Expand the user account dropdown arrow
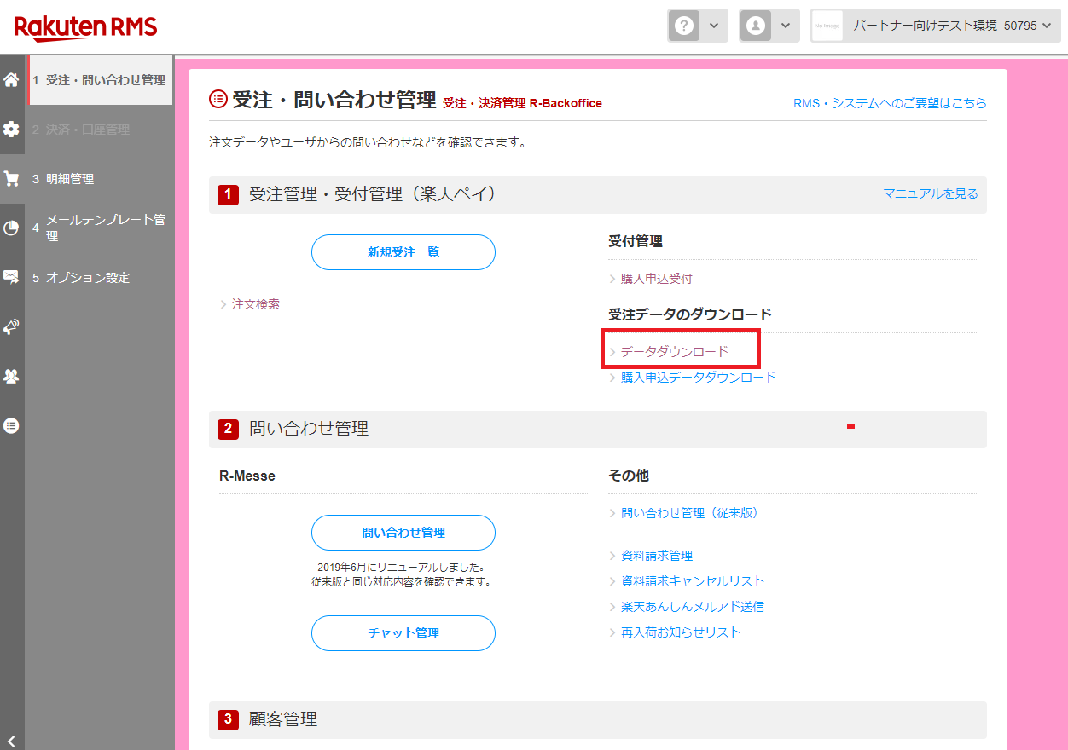 786,26
